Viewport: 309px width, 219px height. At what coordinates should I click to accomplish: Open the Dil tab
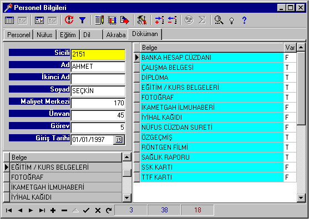click(x=91, y=35)
